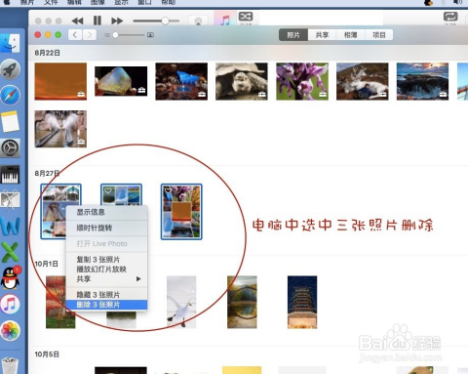The height and width of the screenshot is (374, 468).
Task: Select ocean waves photo thumbnail
Action: point(422,81)
